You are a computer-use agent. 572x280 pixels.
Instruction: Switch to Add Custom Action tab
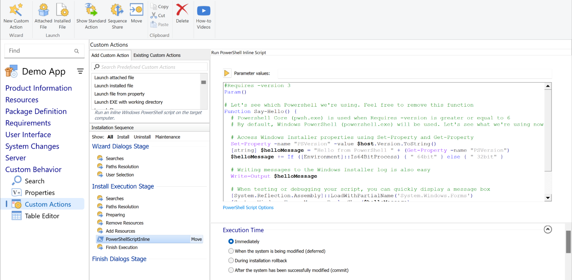point(110,55)
